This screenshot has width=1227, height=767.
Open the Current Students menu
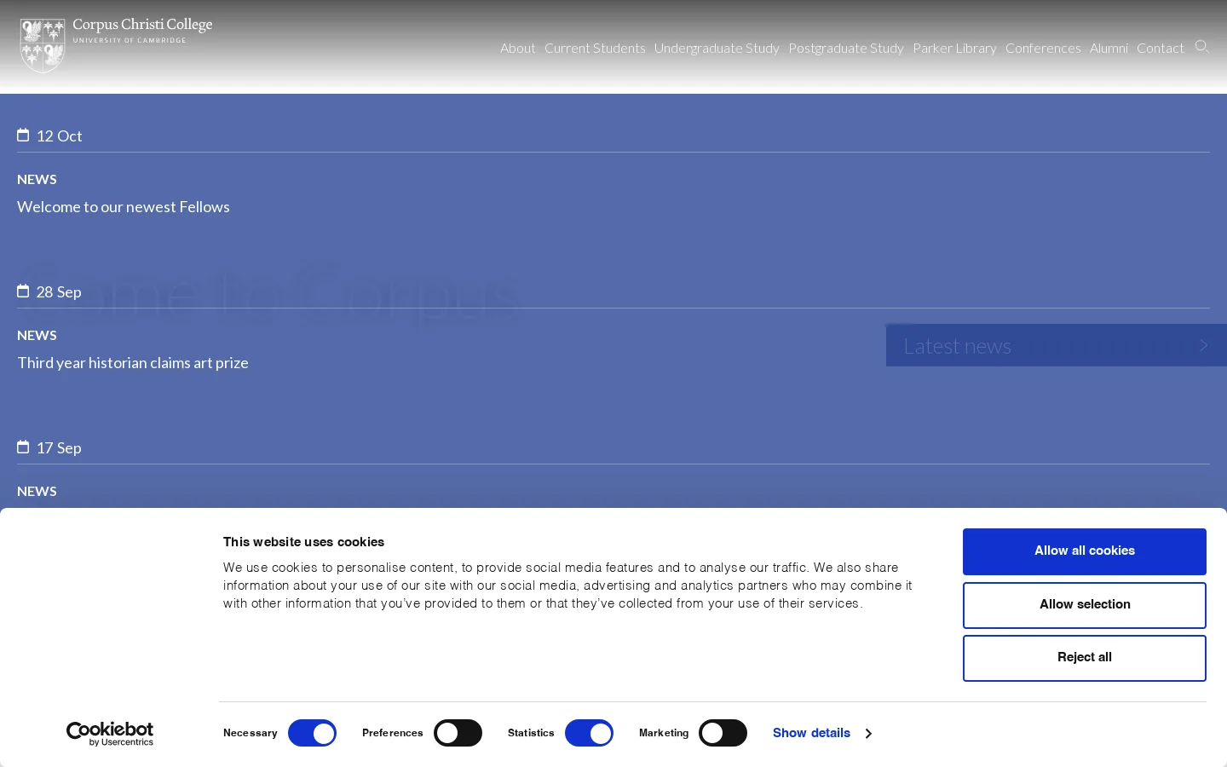click(595, 48)
